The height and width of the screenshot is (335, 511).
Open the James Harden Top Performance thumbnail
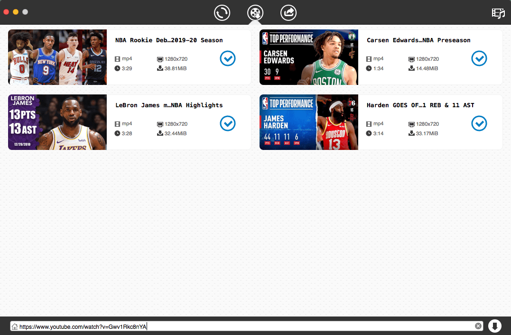pos(309,122)
